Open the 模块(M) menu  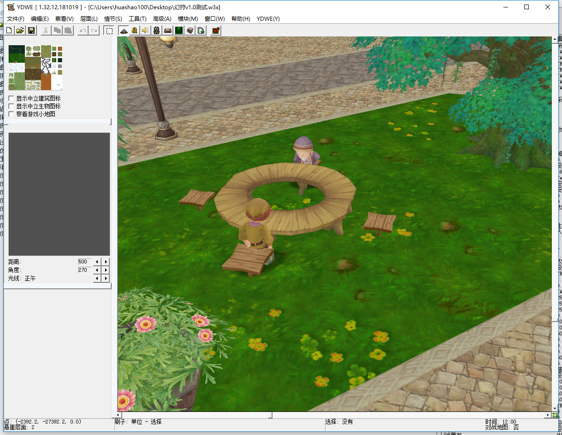(x=188, y=19)
